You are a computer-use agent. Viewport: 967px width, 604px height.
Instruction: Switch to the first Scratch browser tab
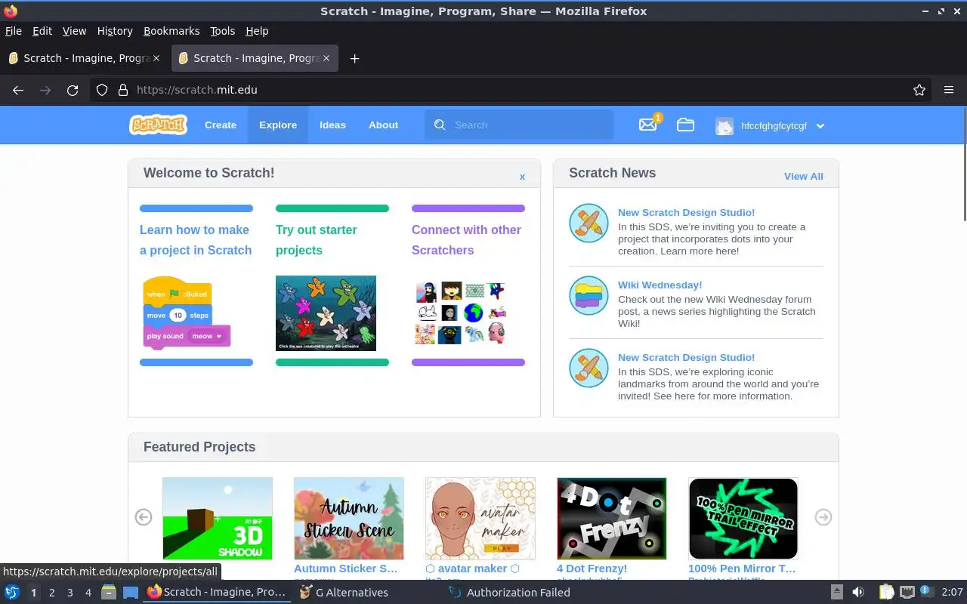[83, 58]
